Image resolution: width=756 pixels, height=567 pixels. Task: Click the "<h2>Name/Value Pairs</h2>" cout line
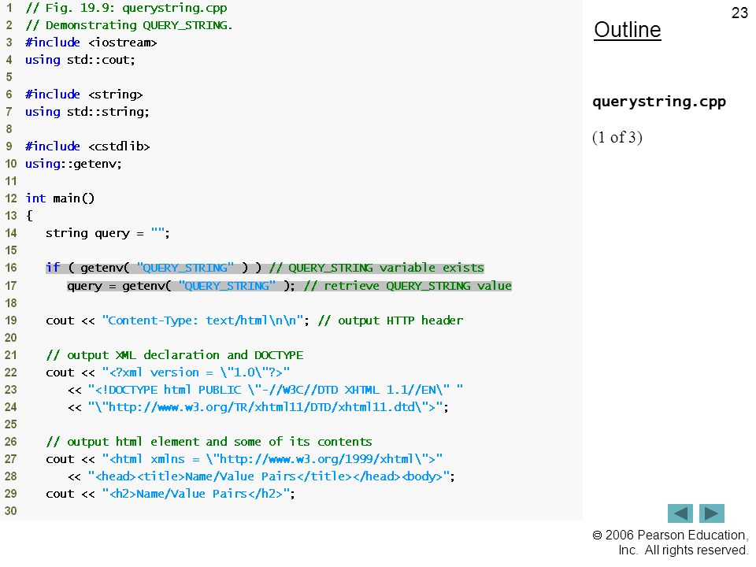click(x=170, y=494)
